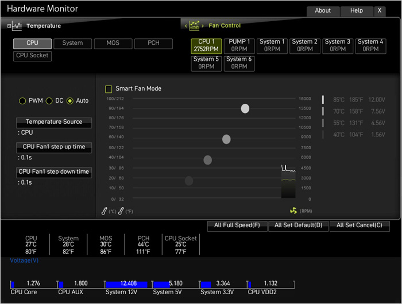Open the Help window
This screenshot has width=402, height=304.
pos(357,11)
